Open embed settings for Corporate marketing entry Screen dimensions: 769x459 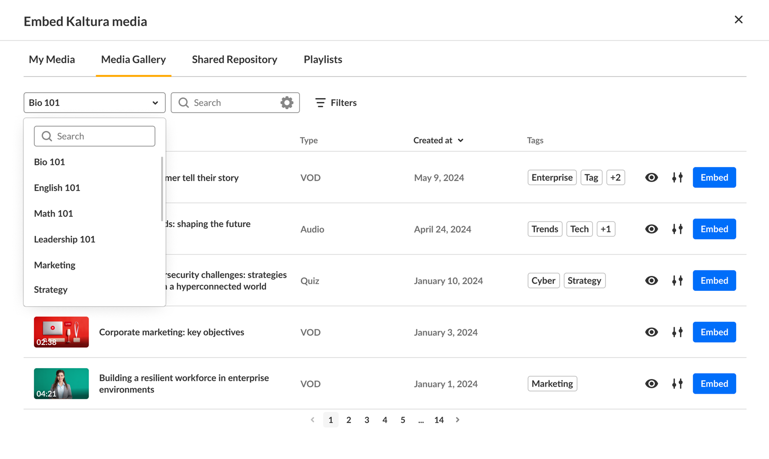point(677,332)
